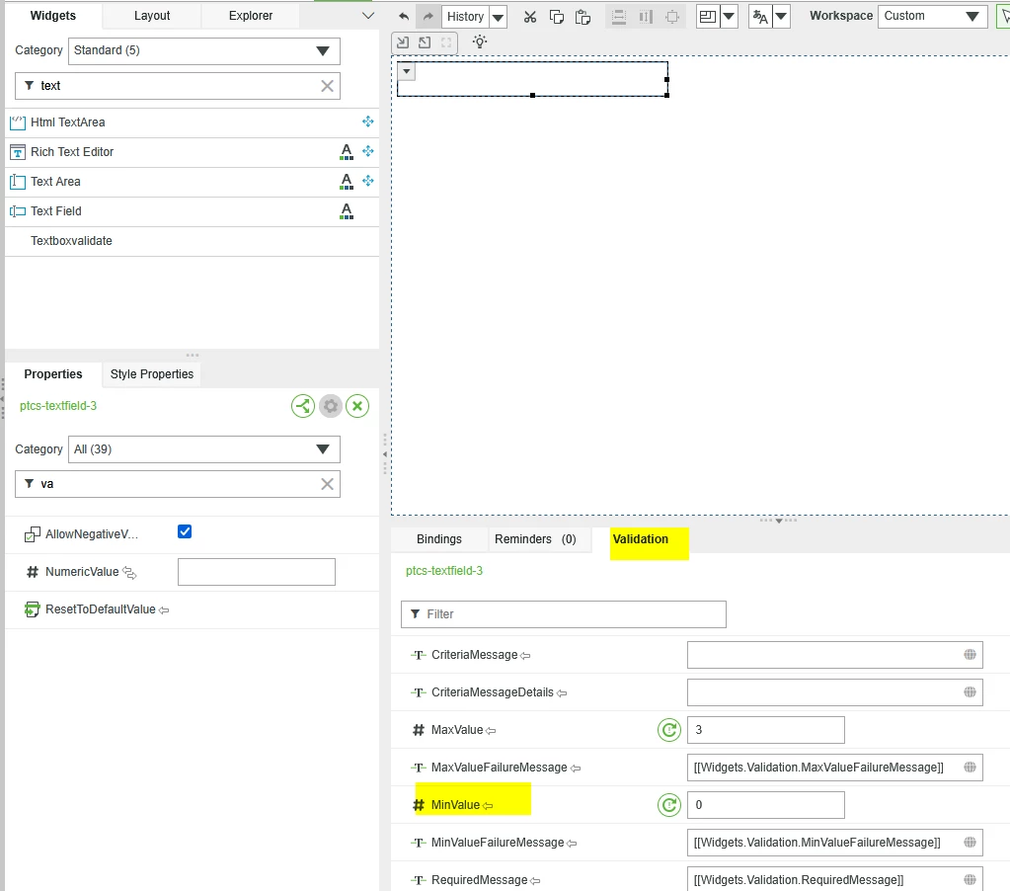Click the shrink canvas arrow icon

(403, 42)
